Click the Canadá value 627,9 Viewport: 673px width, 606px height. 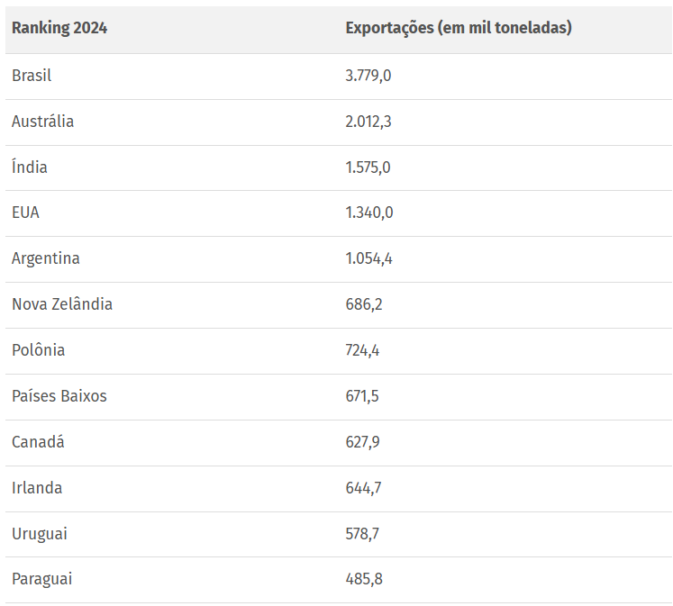(x=362, y=442)
